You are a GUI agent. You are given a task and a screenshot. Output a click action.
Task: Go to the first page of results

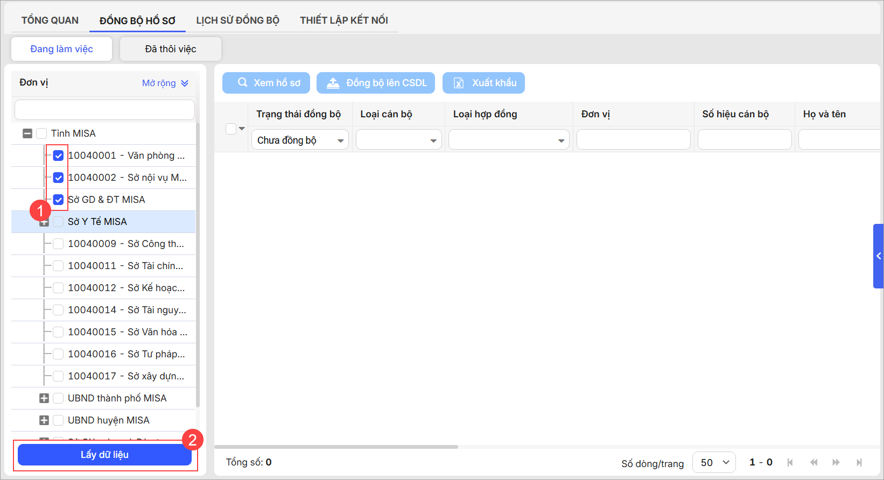pyautogui.click(x=790, y=462)
